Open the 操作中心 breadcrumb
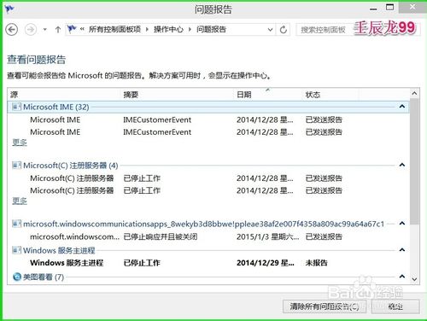The width and height of the screenshot is (427, 321). 168,29
